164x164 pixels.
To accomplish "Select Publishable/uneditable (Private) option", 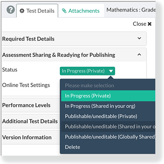I will tap(108, 116).
